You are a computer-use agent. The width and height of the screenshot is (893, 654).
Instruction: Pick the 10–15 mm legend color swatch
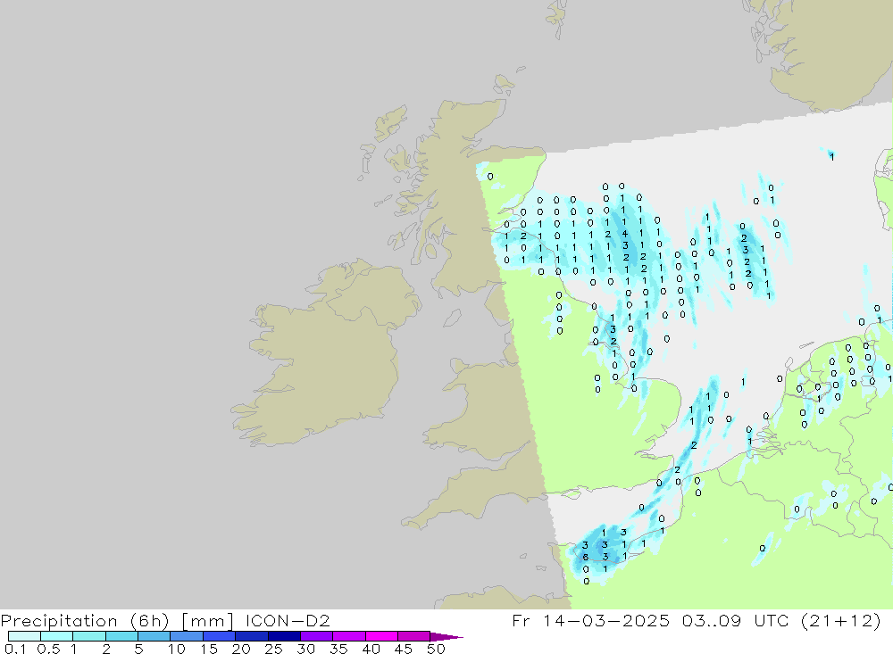187,636
